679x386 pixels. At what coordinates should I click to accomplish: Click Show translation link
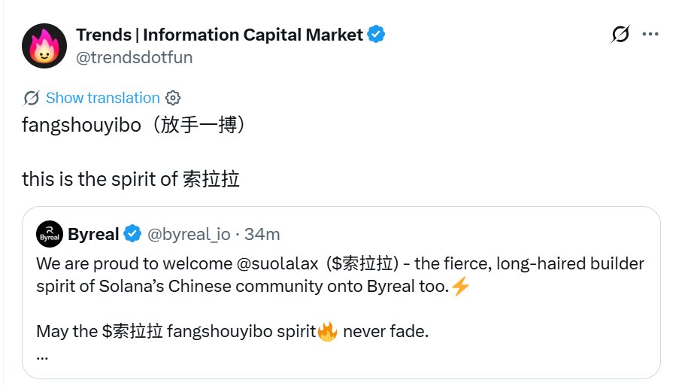102,98
